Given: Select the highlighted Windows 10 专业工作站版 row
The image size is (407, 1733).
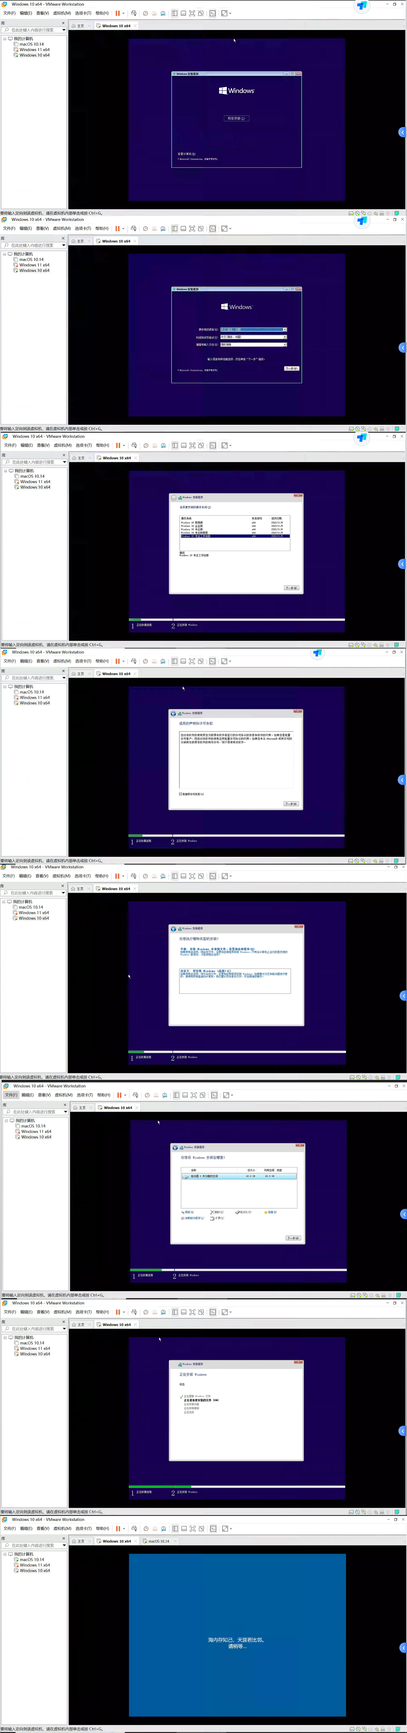Looking at the screenshot, I should 235,536.
